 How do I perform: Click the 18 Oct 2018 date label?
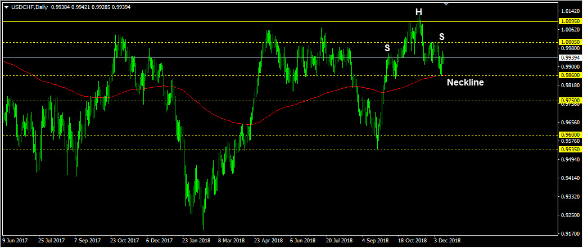(412, 240)
